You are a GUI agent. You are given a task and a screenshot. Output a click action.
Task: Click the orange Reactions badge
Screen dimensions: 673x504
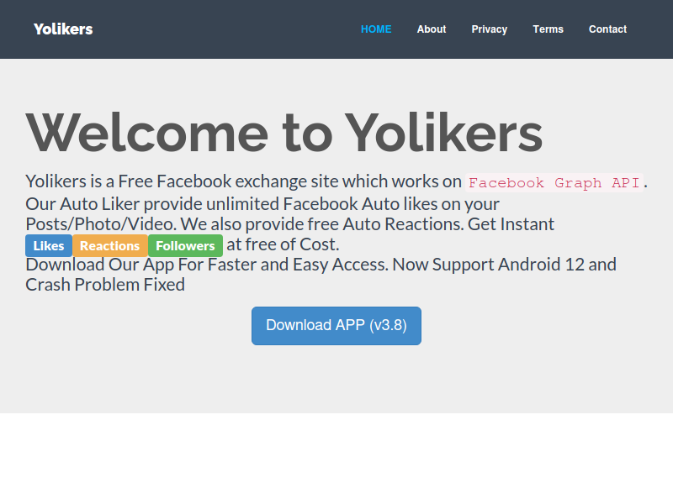(110, 245)
